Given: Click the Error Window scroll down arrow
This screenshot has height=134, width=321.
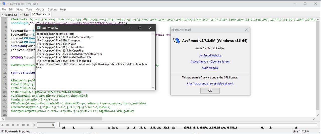Looking at the screenshot, I should 153,88.
